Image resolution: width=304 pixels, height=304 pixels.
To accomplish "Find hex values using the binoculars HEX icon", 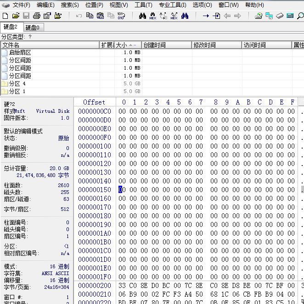I will [153, 16].
